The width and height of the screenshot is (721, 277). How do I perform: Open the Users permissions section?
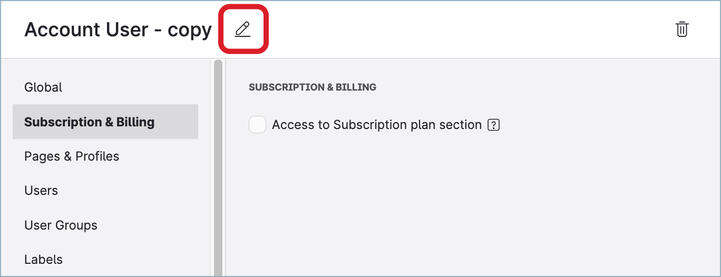tap(41, 191)
